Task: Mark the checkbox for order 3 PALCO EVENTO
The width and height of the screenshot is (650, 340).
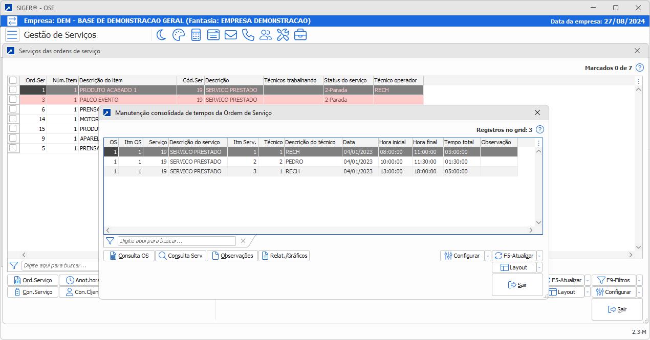Action: pyautogui.click(x=13, y=100)
